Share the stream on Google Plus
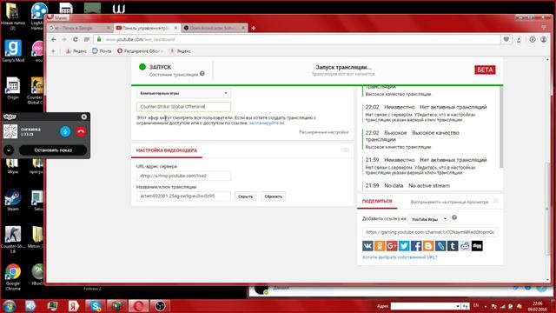This screenshot has height=313, width=556. click(x=392, y=245)
